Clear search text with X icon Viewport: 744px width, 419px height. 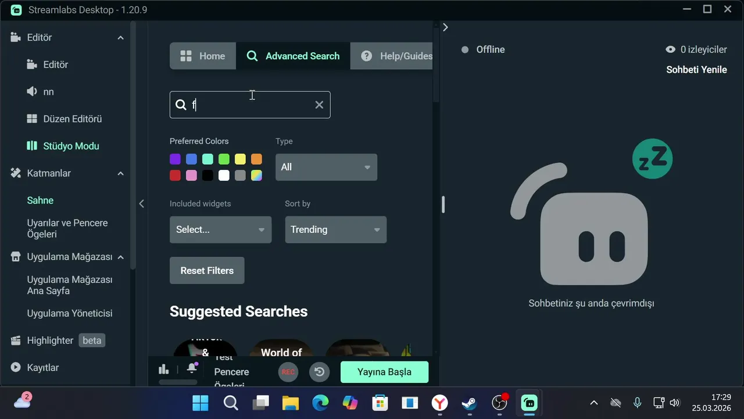[319, 105]
